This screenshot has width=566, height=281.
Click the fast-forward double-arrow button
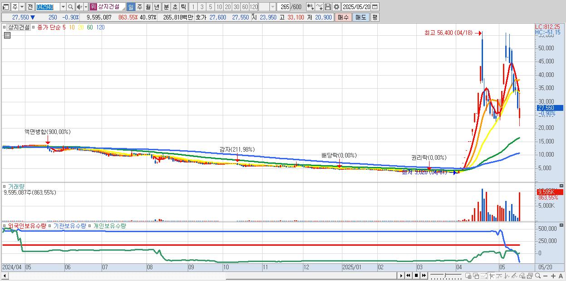coord(424,276)
